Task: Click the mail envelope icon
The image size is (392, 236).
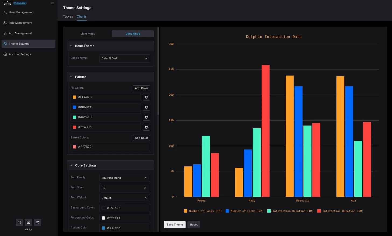Action: click(x=29, y=223)
